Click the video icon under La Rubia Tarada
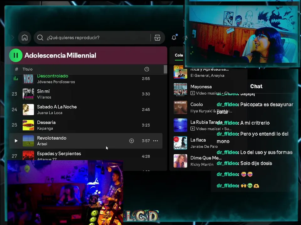Screen dimensions: 301x225 click(193, 129)
